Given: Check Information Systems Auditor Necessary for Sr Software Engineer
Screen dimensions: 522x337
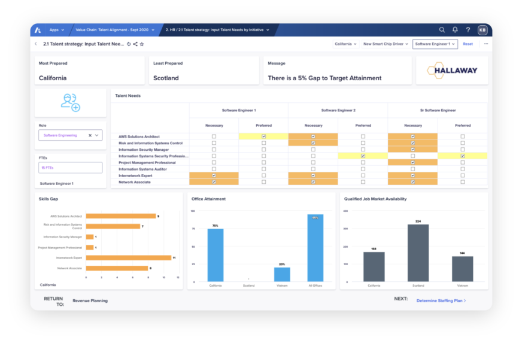Looking at the screenshot, I should pos(412,169).
